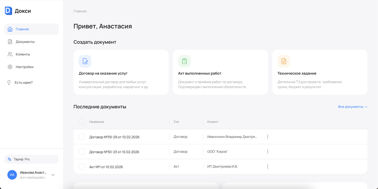Click the people icon beside Клиенты
This screenshot has width=378, height=189.
[x=10, y=54]
